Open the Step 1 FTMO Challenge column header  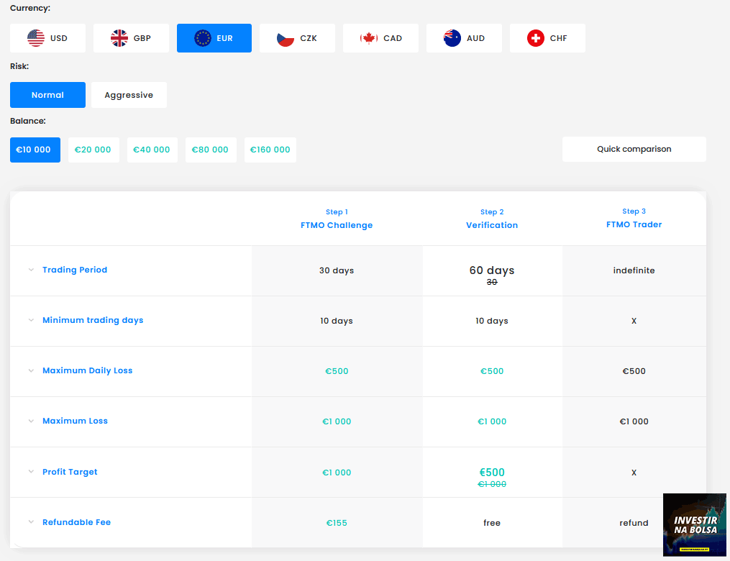(337, 219)
